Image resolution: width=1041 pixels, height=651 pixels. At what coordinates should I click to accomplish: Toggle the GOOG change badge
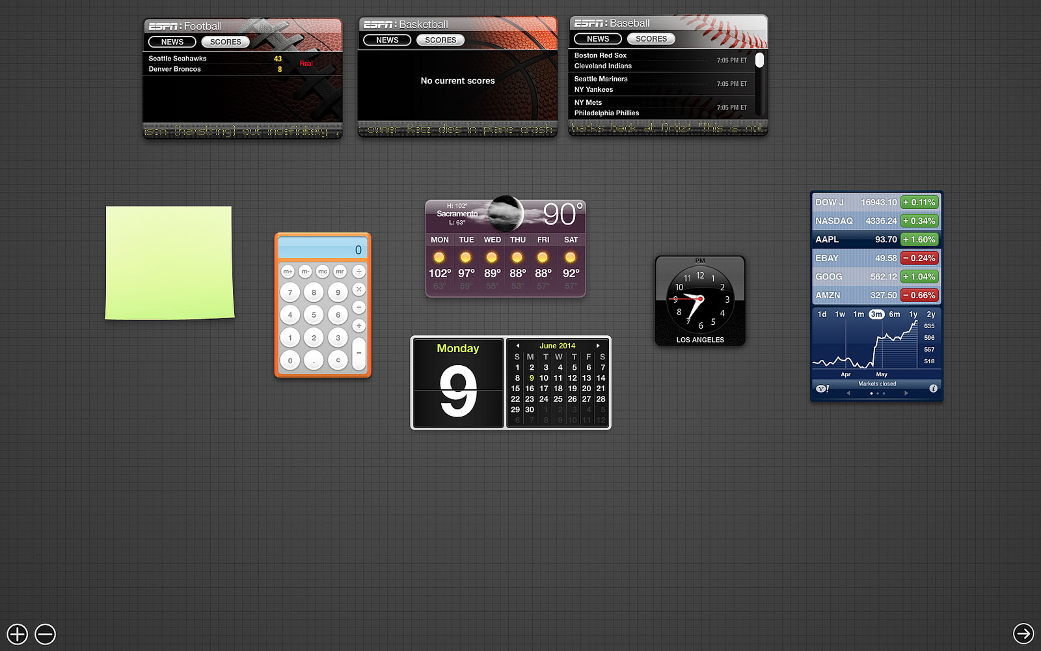pyautogui.click(x=919, y=277)
